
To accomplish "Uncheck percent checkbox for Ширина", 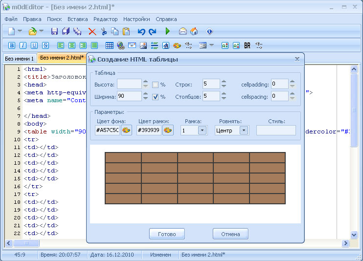I will coord(155,97).
